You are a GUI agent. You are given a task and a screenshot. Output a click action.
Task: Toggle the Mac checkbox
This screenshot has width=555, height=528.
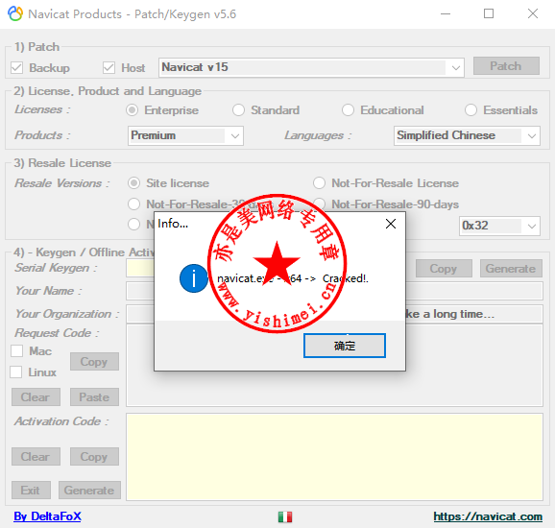tap(17, 351)
